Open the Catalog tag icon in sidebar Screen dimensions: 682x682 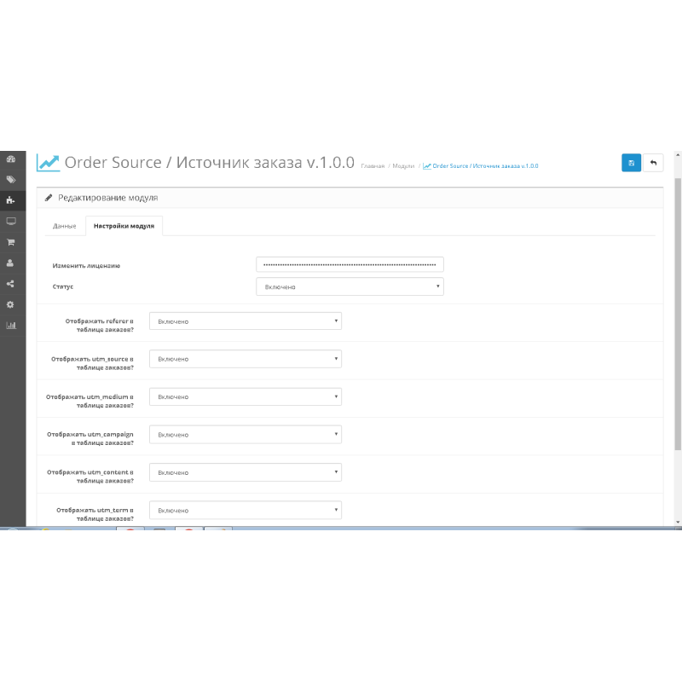(x=11, y=180)
